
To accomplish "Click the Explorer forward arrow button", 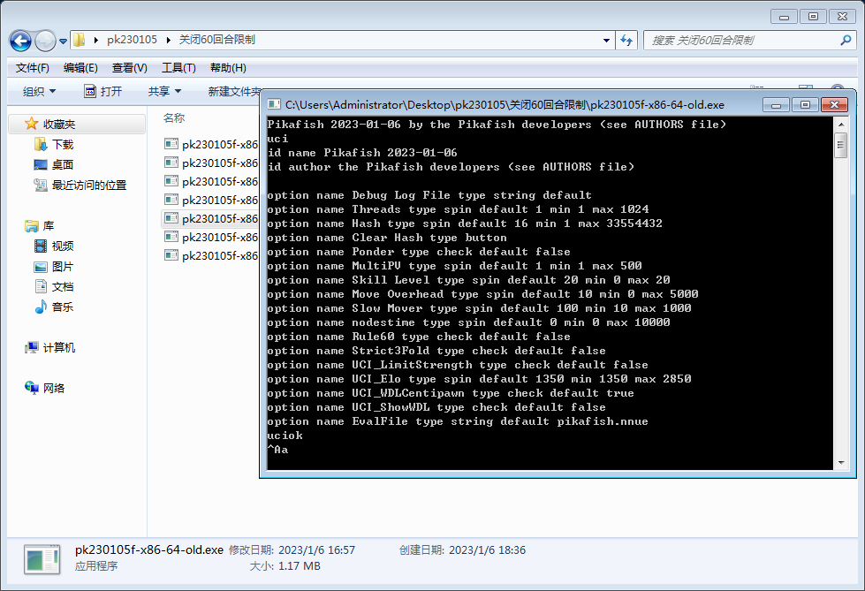I will coord(45,41).
